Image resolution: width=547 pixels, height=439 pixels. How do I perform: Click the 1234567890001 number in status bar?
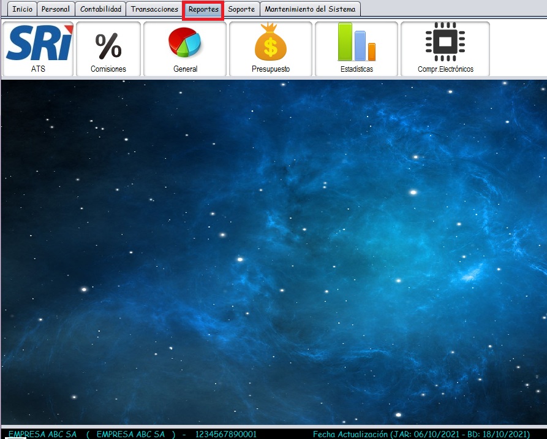click(x=226, y=434)
